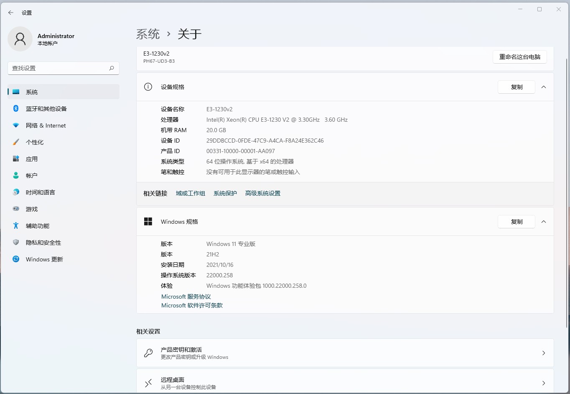
Task: Click the personalization paintbrush icon
Action: click(16, 142)
